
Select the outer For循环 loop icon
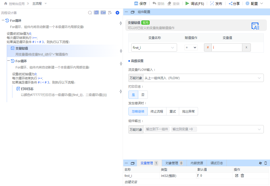[7, 20]
